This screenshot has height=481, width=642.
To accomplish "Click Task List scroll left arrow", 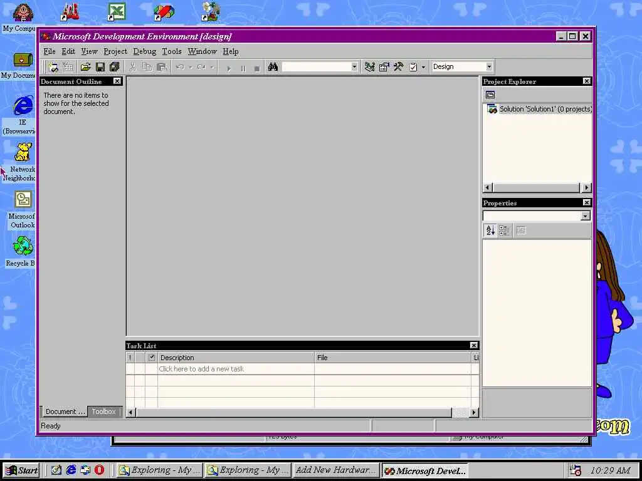I will (x=130, y=412).
